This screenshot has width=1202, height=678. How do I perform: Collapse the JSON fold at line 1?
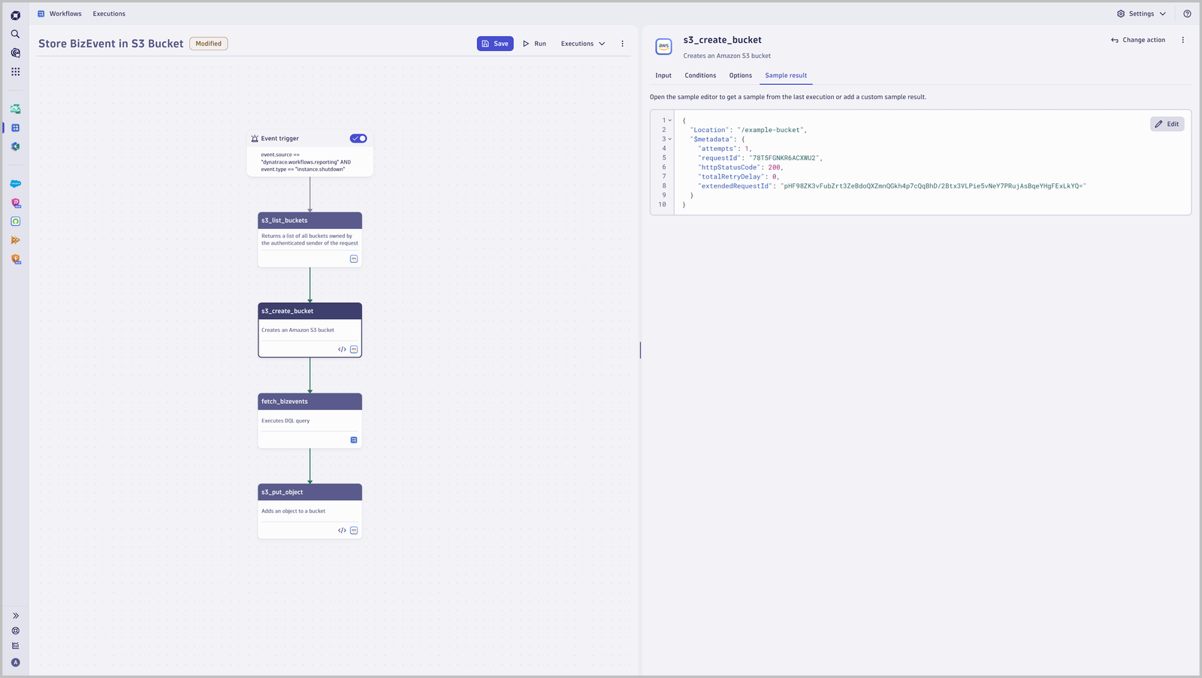[x=670, y=120]
